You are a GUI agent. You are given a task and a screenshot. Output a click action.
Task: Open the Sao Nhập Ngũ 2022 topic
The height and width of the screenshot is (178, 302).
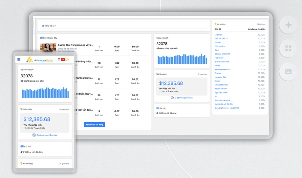223,69
